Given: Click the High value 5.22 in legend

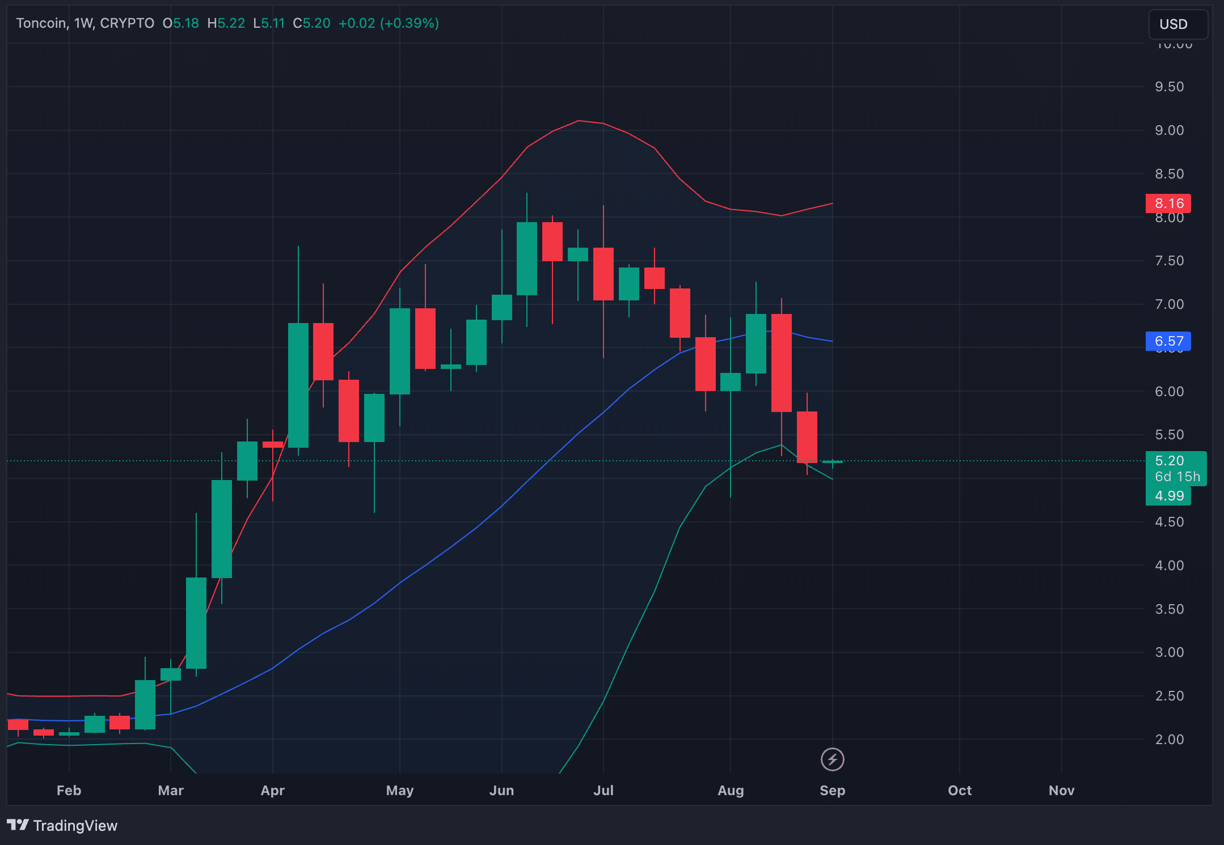Looking at the screenshot, I should point(231,23).
